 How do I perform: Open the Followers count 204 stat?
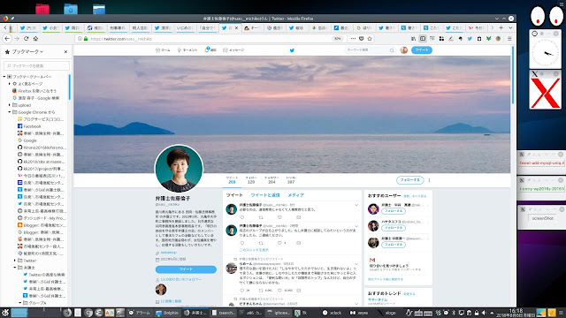[272, 180]
